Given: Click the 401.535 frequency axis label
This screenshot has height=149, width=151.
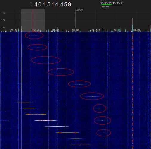Looking at the screenshot, I should (116, 30).
